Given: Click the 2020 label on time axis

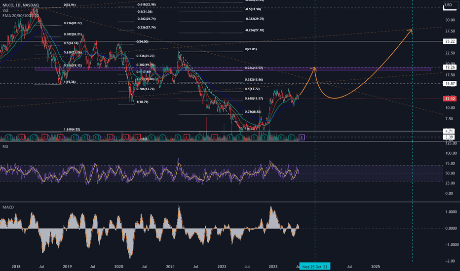Looking at the screenshot, I should click(118, 267).
